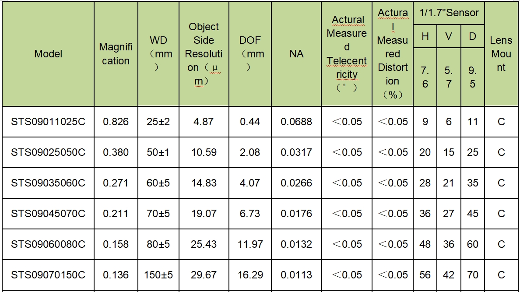
Task: Click the Magnification header cell
Action: pyautogui.click(x=116, y=54)
